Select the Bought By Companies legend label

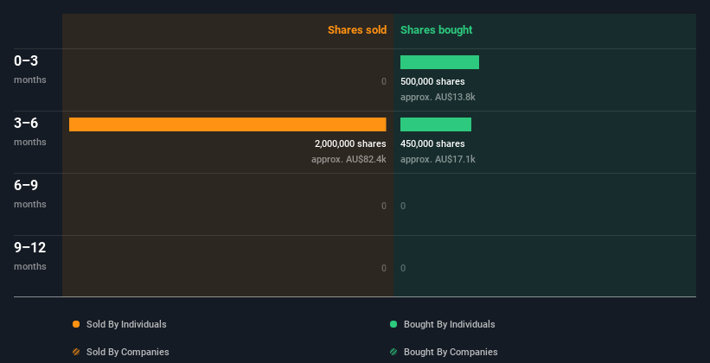pos(451,352)
